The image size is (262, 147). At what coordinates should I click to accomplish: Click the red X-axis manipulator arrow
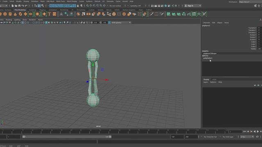(x=106, y=80)
